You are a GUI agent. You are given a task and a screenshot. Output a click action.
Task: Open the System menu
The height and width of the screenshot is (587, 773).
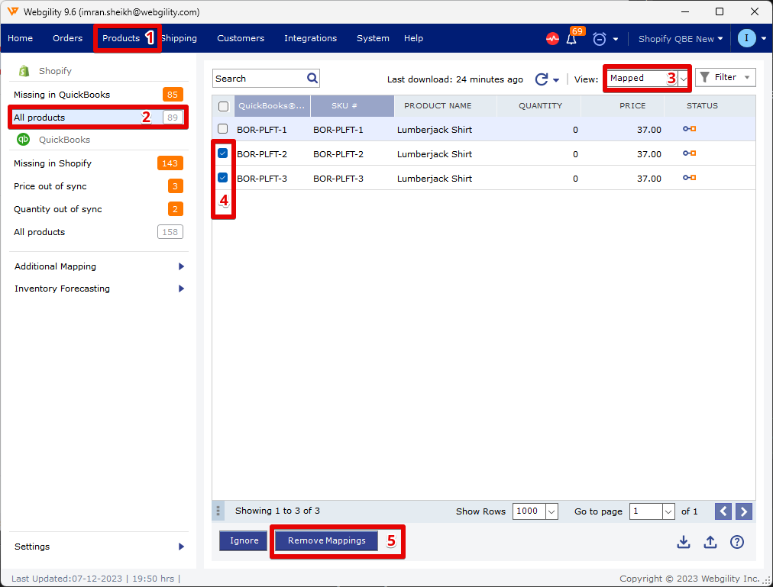374,38
